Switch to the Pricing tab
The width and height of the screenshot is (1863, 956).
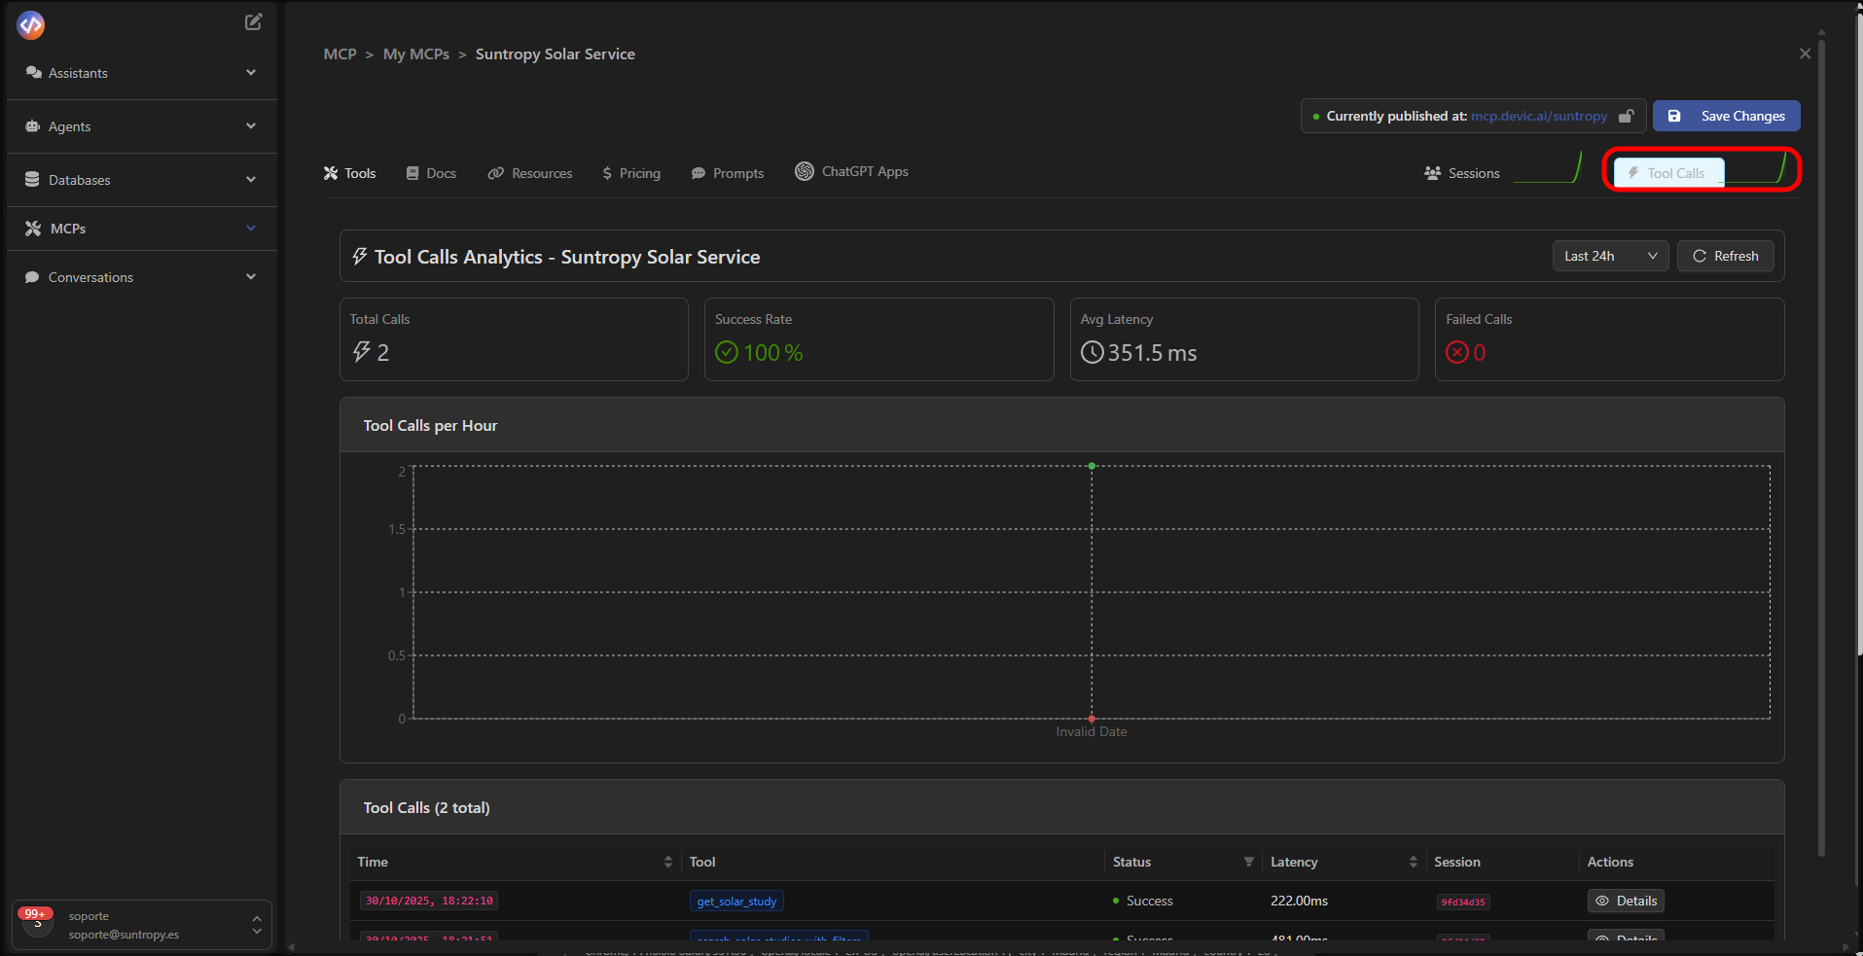pos(631,173)
